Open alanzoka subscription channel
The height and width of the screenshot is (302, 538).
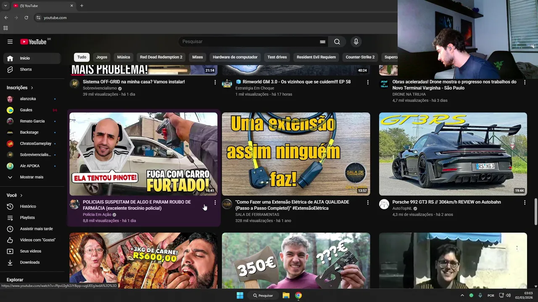coord(32,99)
